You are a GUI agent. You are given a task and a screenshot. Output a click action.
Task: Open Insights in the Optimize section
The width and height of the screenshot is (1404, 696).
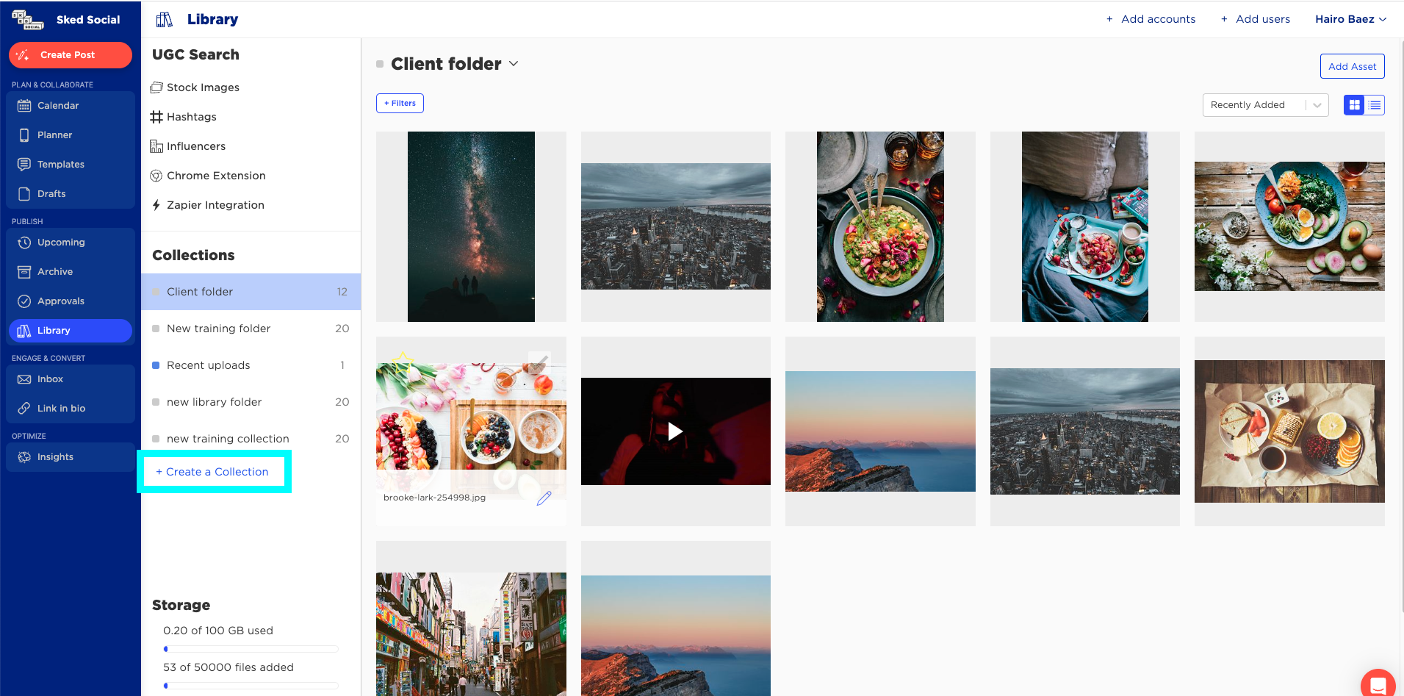(71, 457)
